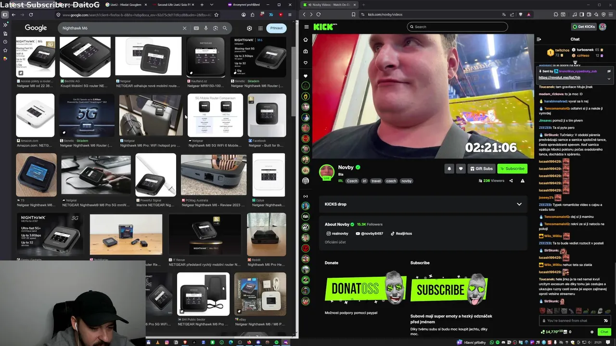The width and height of the screenshot is (616, 346).
Task: Open Google quick settings gear
Action: 249,28
